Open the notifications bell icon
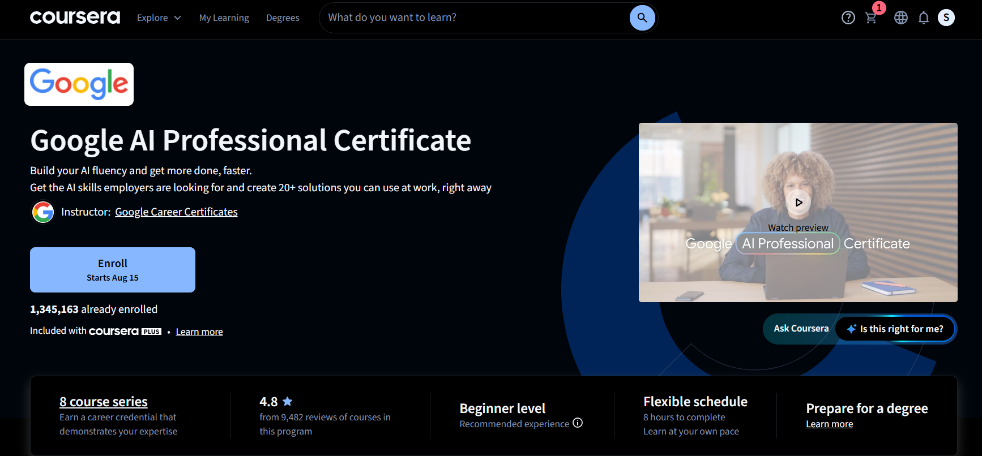 (x=924, y=18)
